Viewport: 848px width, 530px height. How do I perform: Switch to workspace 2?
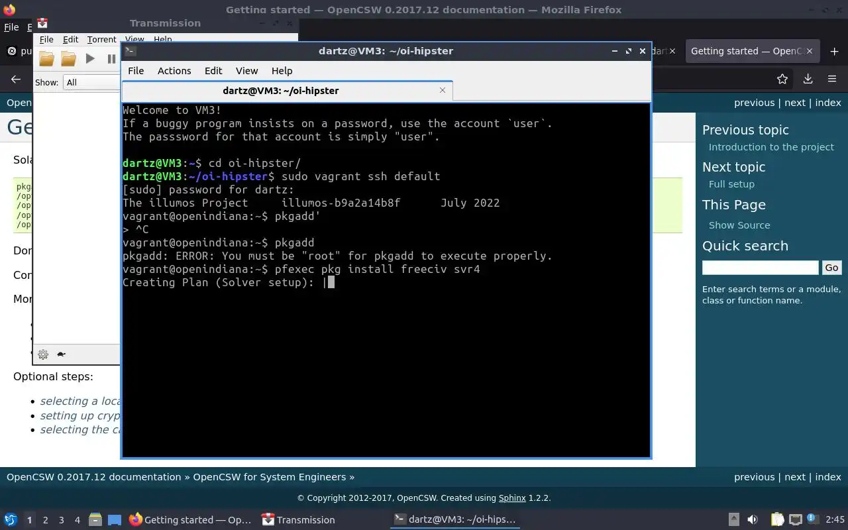coord(45,520)
